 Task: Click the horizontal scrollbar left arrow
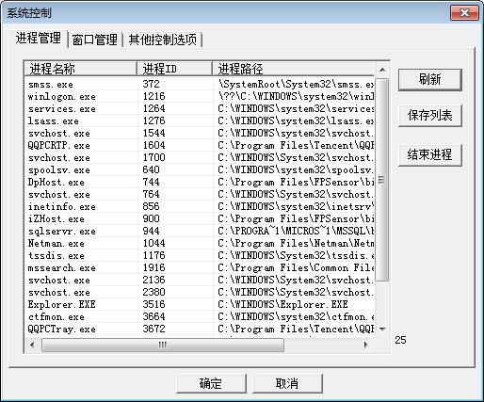tap(32, 345)
